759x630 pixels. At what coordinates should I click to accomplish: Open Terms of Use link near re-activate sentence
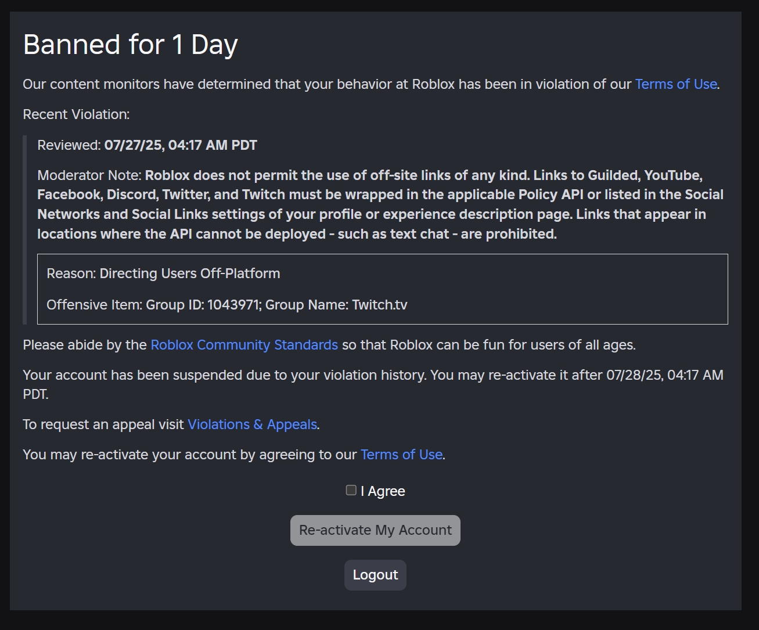pos(401,455)
